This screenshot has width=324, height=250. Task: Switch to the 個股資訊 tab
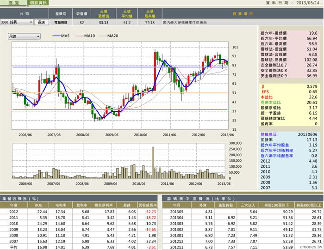pyautogui.click(x=38, y=3)
